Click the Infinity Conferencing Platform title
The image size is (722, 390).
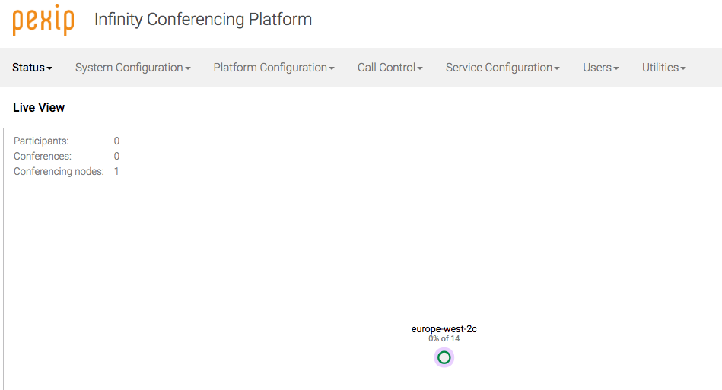(203, 20)
